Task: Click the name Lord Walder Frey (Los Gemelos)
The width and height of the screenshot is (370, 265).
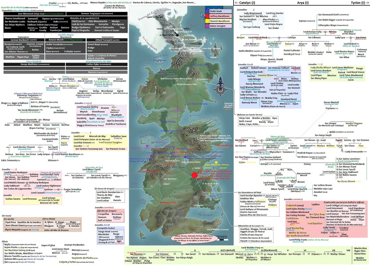Action: pos(251,247)
